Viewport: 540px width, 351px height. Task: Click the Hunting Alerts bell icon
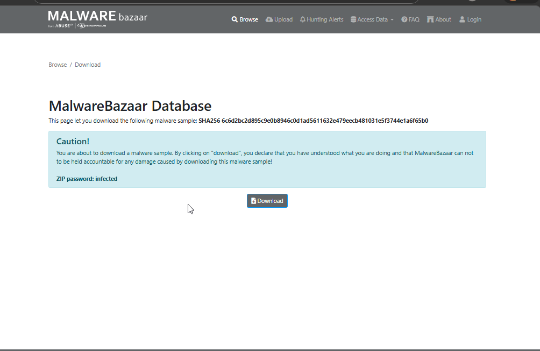point(303,20)
